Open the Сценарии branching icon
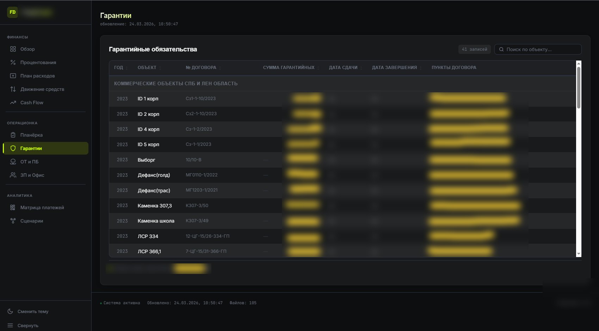Image resolution: width=599 pixels, height=331 pixels. click(x=13, y=221)
